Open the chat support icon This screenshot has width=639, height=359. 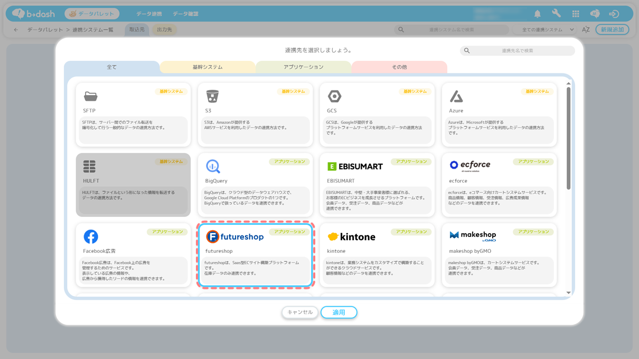[595, 14]
